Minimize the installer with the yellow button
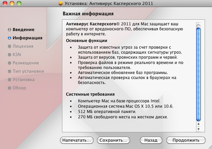 [12, 3]
